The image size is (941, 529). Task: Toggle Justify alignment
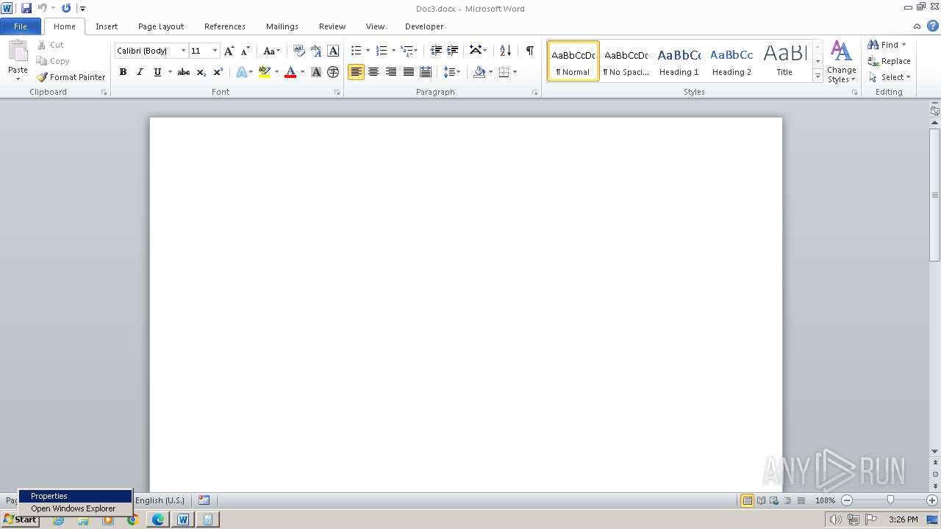point(408,72)
